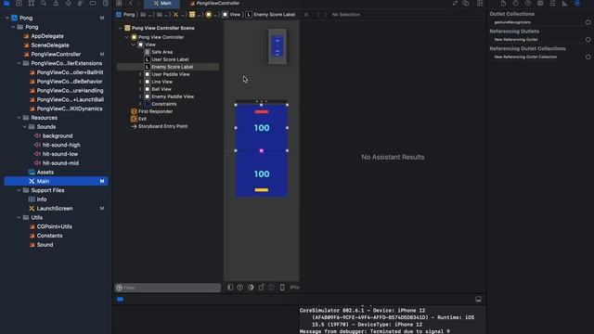Go back in editor history

pos(131,4)
